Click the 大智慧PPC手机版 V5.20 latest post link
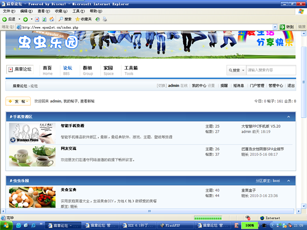This screenshot has height=230, width=307. (261, 126)
